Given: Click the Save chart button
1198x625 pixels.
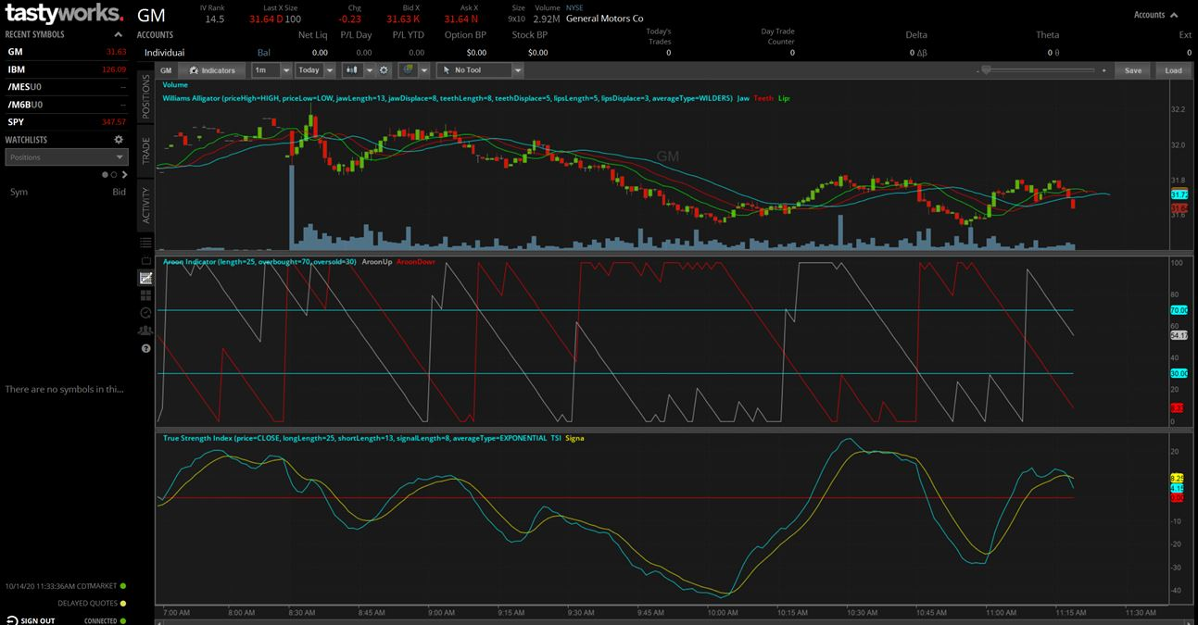Looking at the screenshot, I should pos(1133,70).
